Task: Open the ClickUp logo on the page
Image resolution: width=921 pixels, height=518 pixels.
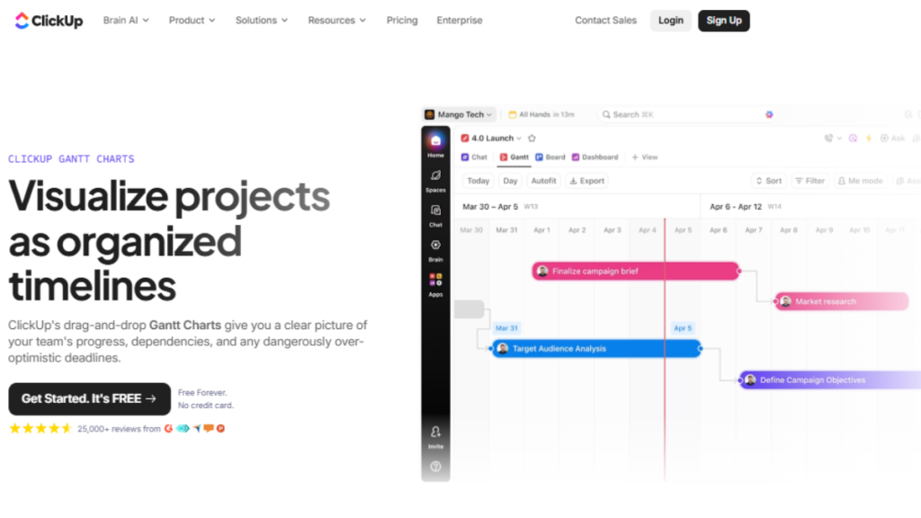Action: click(48, 20)
